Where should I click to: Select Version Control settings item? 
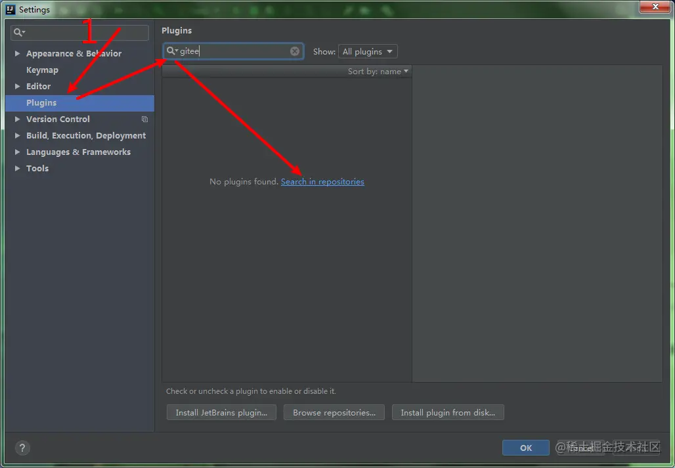58,119
